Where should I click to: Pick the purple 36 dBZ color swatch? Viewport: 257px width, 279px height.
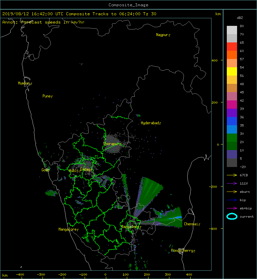pyautogui.click(x=232, y=113)
